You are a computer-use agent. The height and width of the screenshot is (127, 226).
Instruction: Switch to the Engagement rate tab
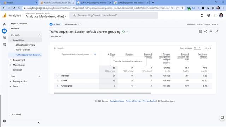pos(131,2)
